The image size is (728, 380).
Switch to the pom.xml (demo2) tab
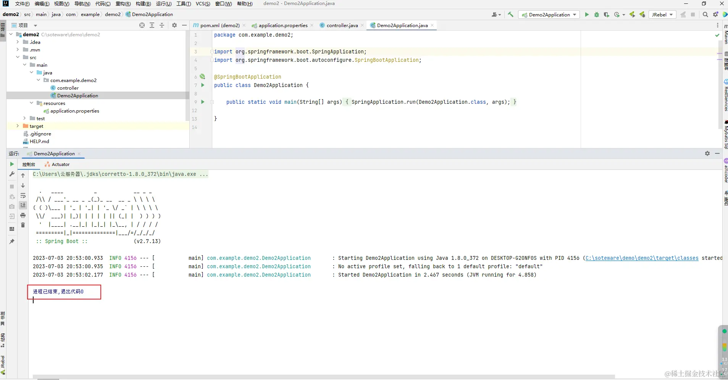pos(220,25)
